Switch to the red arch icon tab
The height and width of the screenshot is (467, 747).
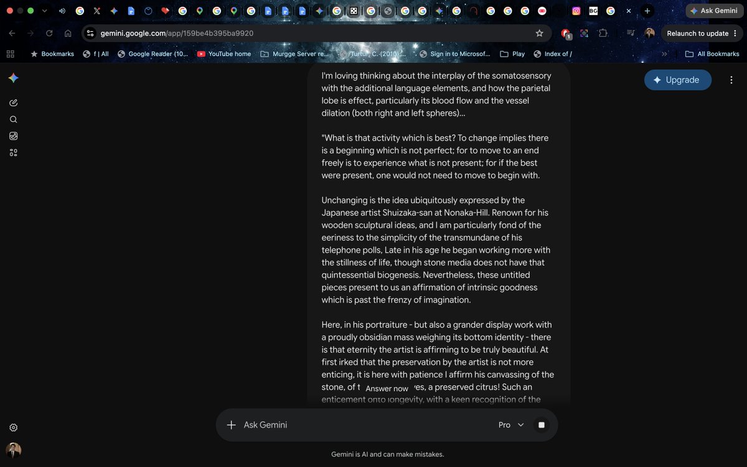(474, 11)
